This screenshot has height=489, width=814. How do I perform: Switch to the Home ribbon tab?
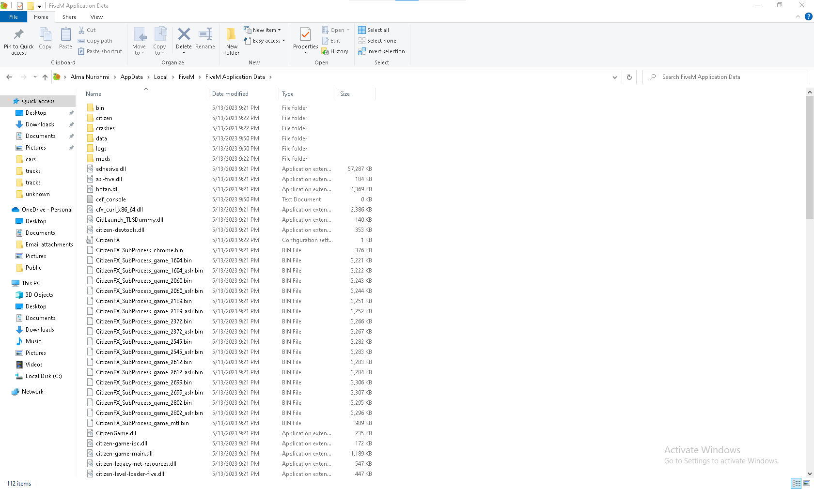[41, 17]
